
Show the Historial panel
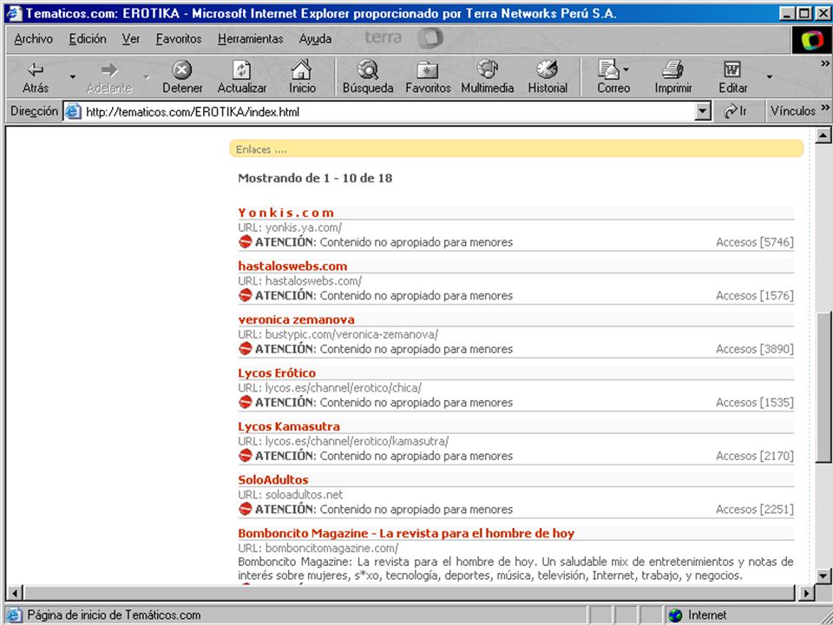[x=548, y=77]
